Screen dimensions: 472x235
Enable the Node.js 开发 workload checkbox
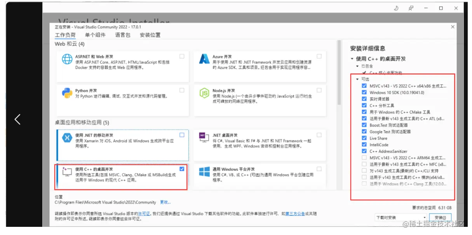click(x=319, y=90)
